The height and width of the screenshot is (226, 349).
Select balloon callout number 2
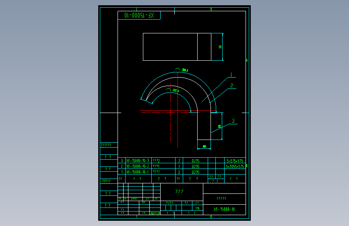(232, 85)
